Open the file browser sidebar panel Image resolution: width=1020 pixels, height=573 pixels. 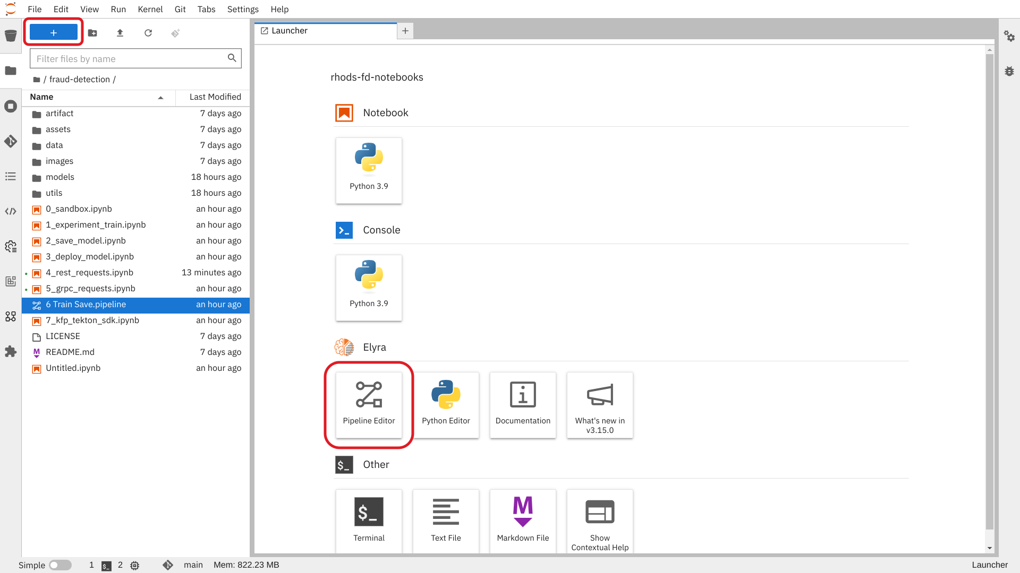point(11,71)
